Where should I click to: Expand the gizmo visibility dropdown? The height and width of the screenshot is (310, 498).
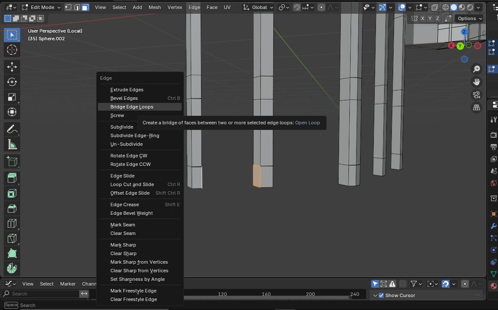coord(391,7)
